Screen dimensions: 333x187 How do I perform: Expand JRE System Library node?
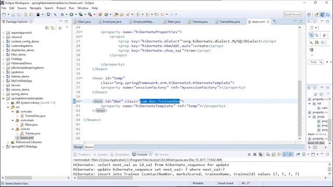(x=8, y=103)
